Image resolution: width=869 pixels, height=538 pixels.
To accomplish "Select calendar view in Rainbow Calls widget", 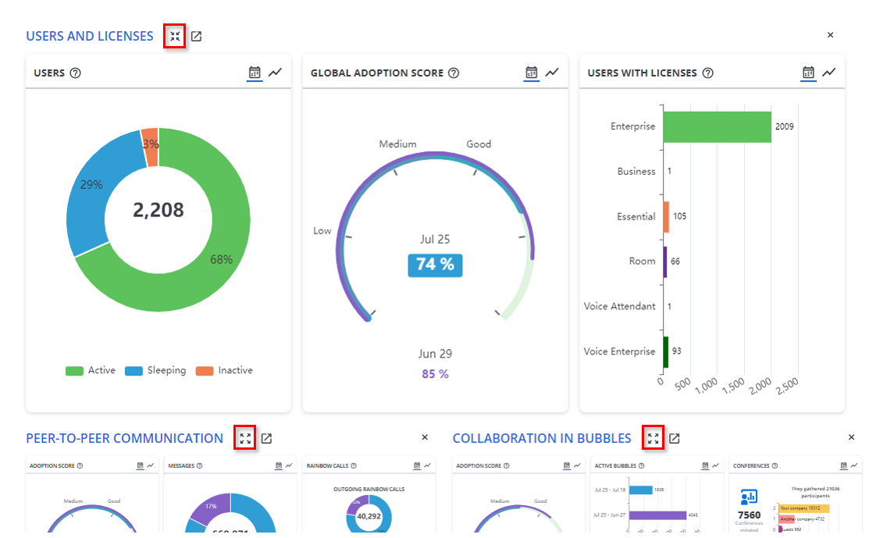I will (417, 466).
